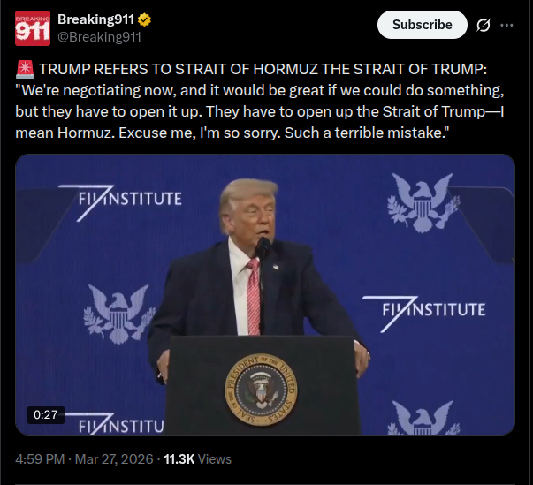
Task: Open the Breaking911 profile avatar
Action: 33,28
